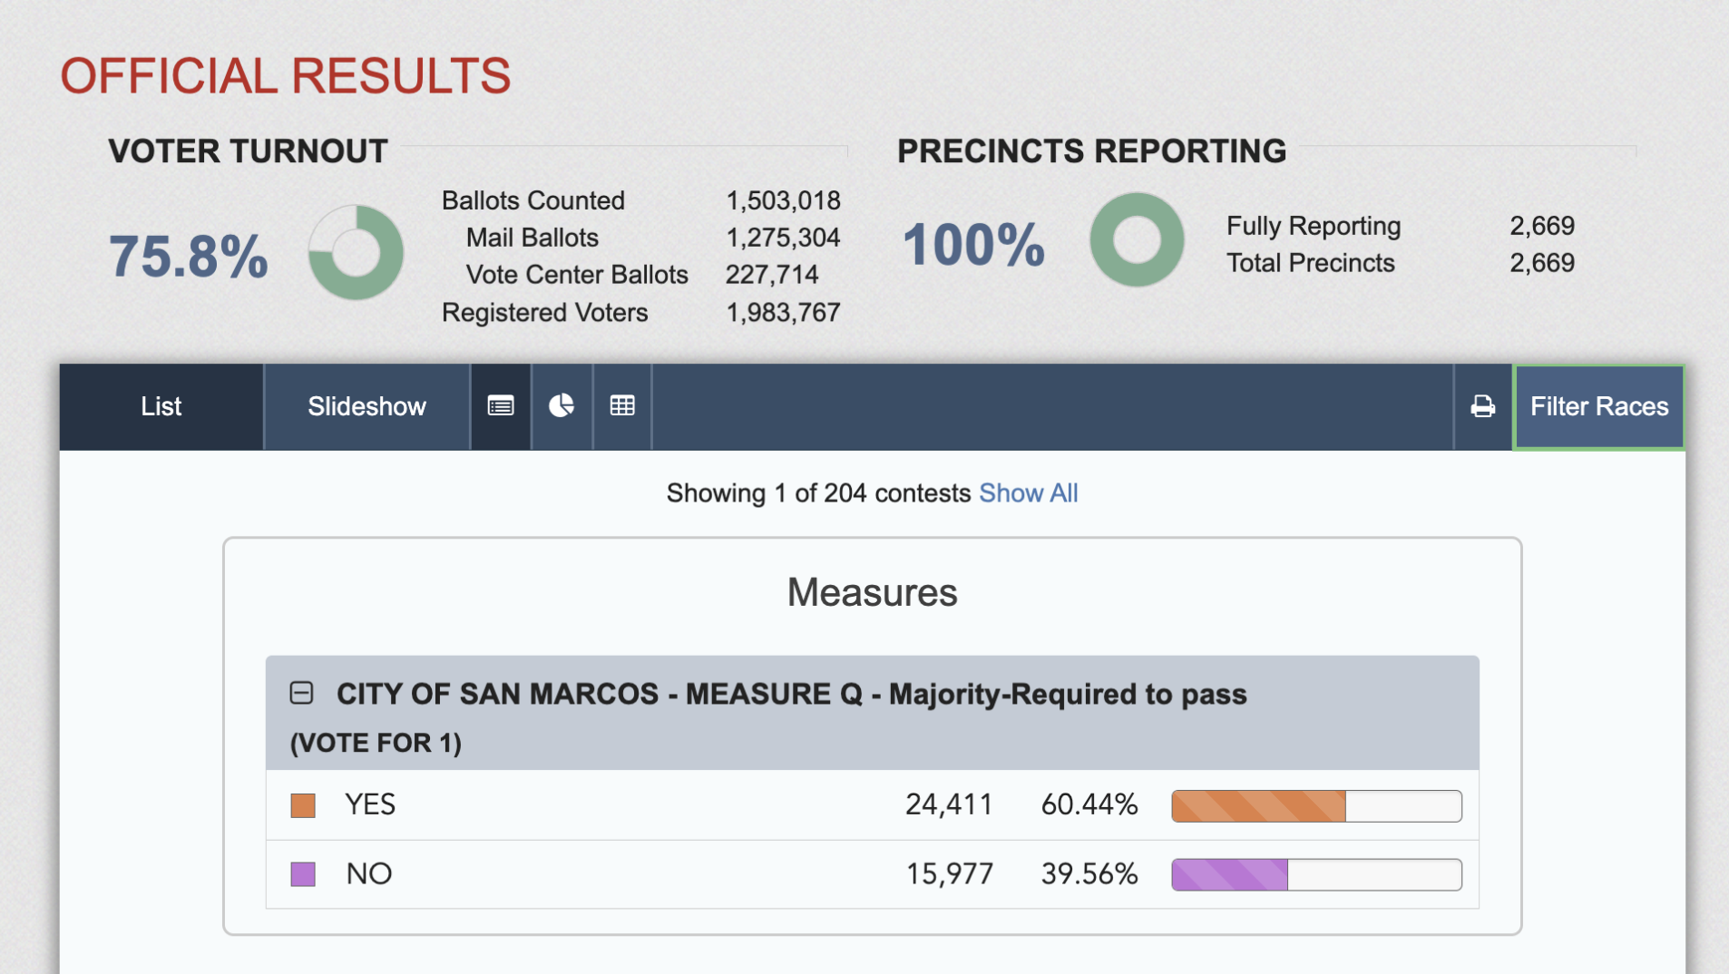Click the precincts reporting donut chart
This screenshot has width=1729, height=974.
pos(1136,241)
